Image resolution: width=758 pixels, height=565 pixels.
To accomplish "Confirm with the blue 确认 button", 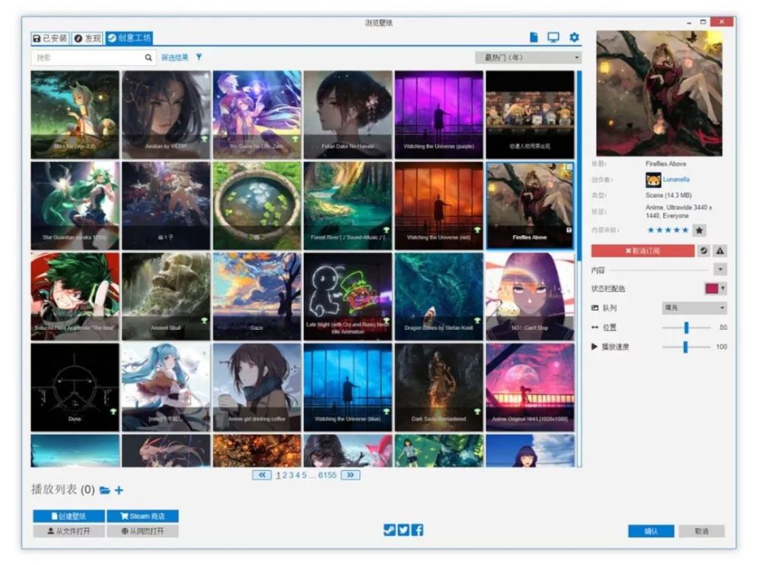I will coord(651,531).
